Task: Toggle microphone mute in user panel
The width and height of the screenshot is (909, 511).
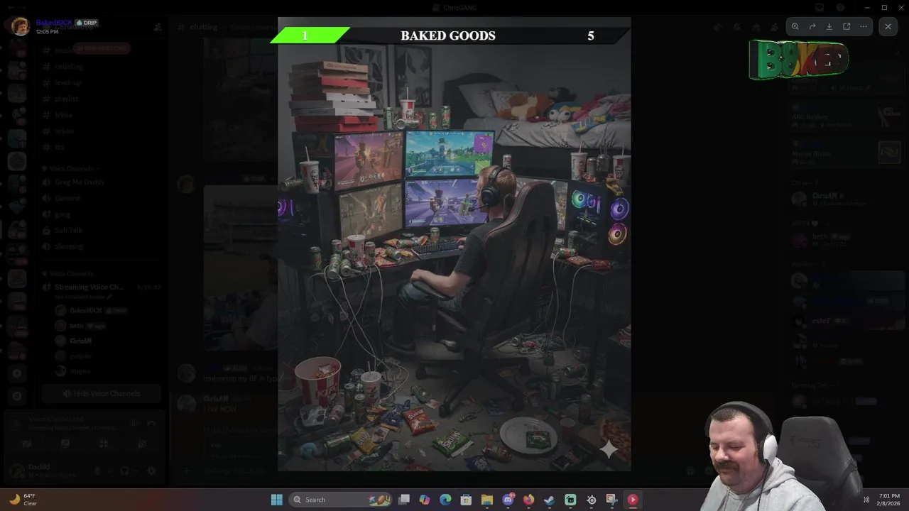Action: 99,471
